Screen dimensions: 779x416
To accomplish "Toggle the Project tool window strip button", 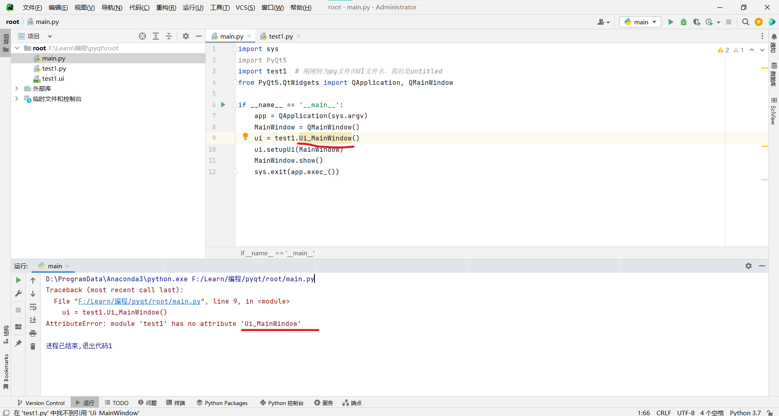I will coord(6,43).
